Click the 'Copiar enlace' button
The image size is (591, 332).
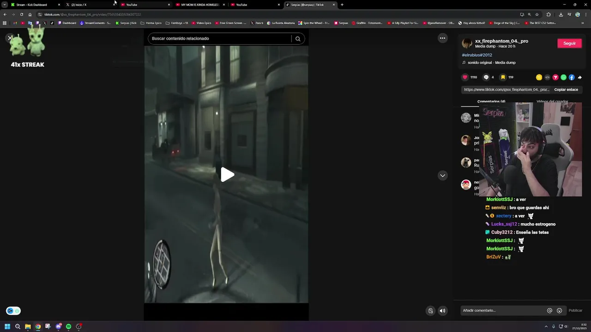click(x=566, y=89)
